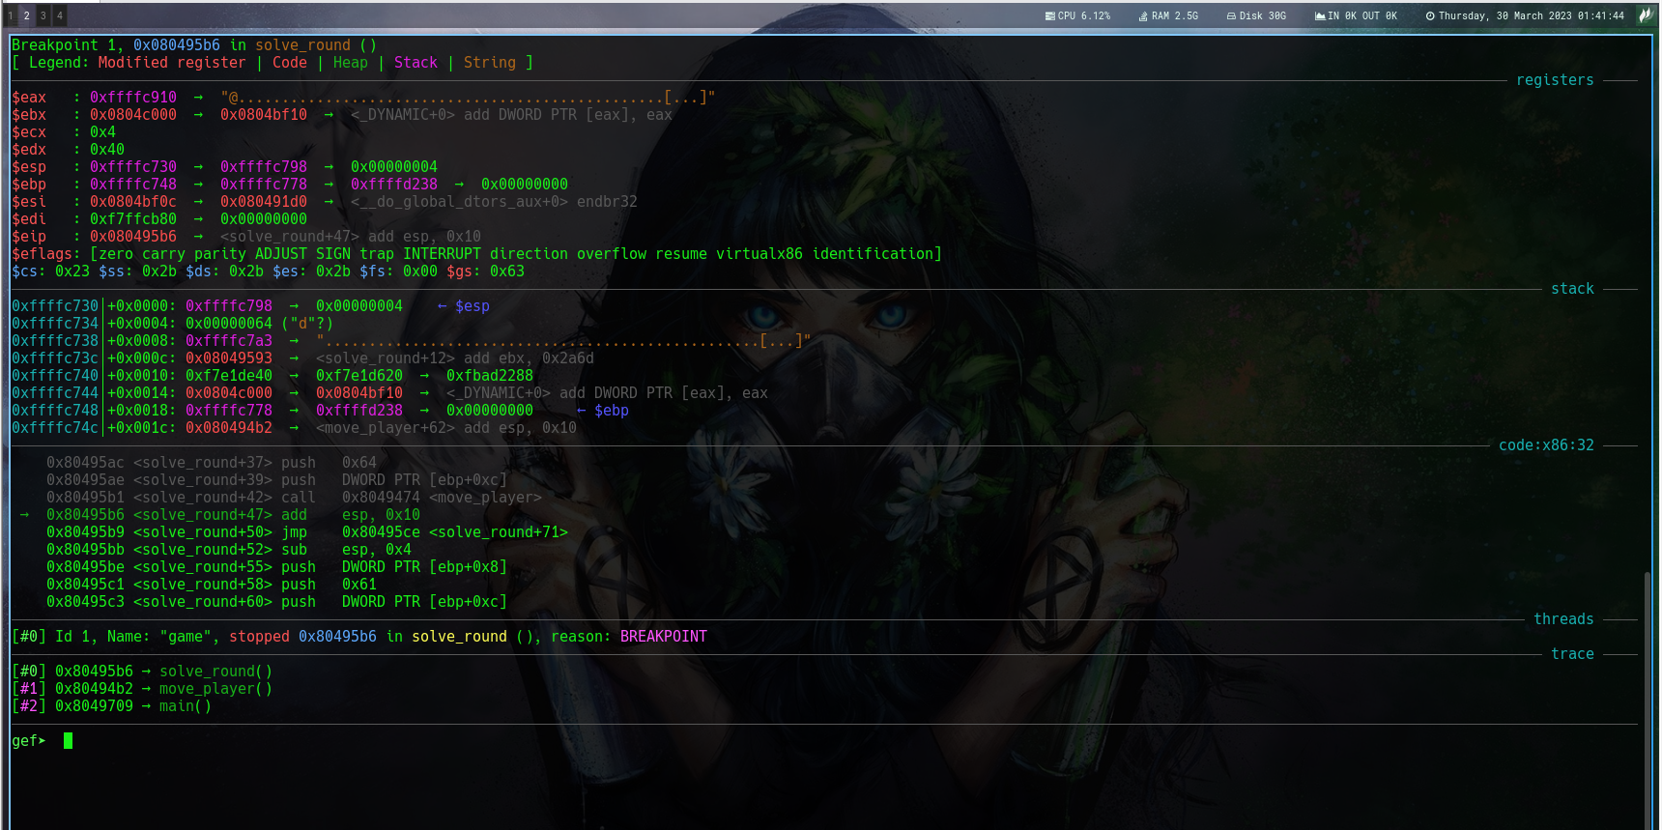Click the $edi register value 0xf7ffcb80
The image size is (1662, 830).
tap(133, 219)
